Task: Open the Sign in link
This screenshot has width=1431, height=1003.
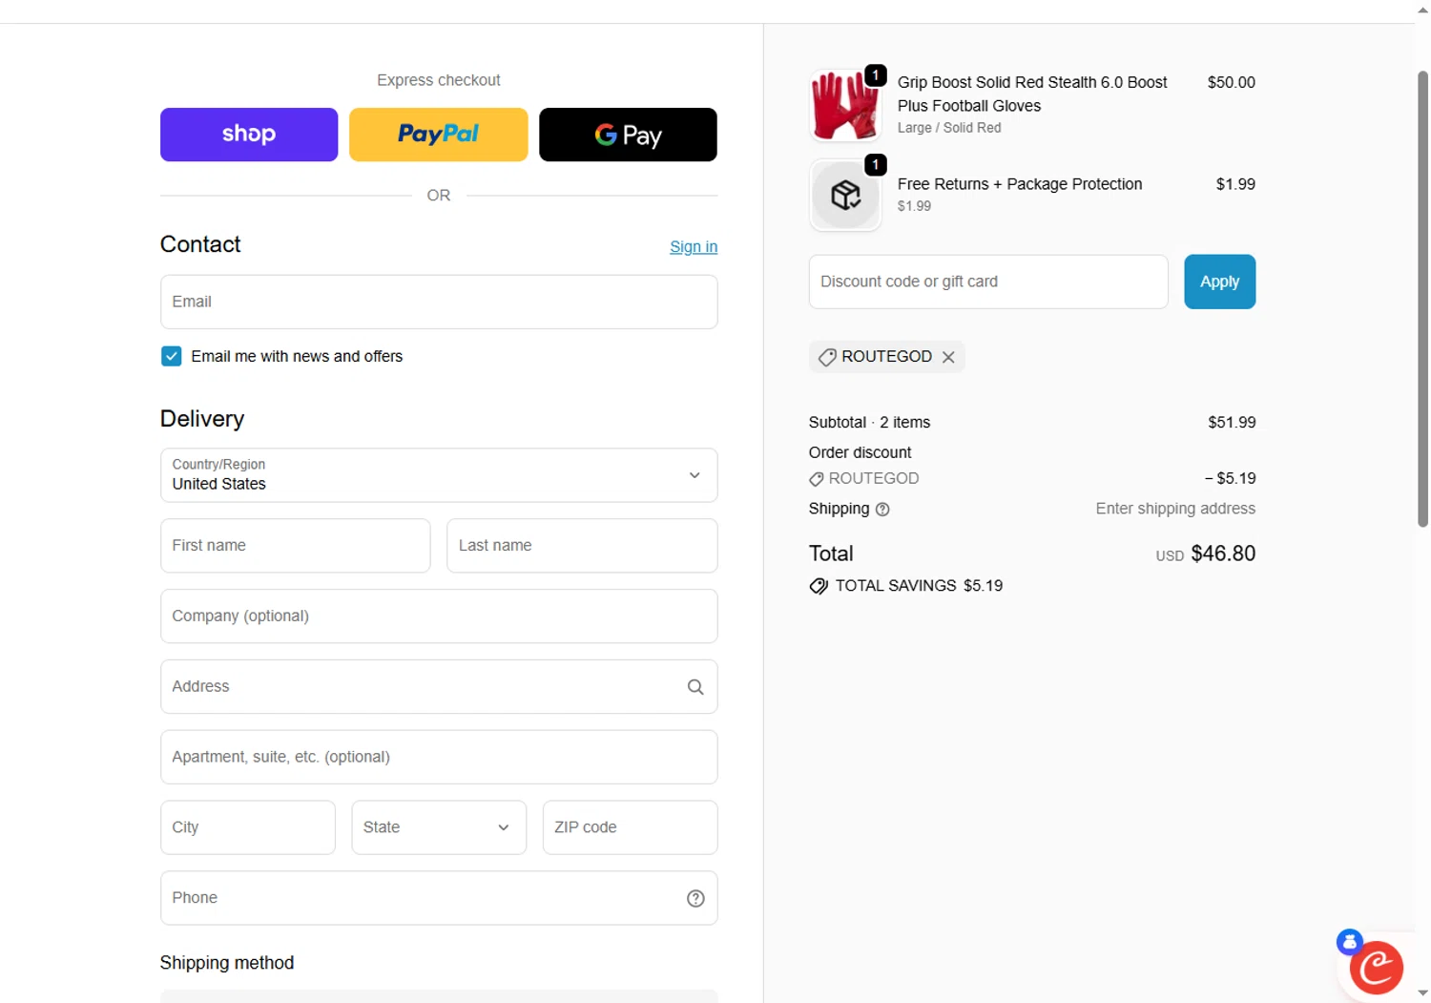Action: click(x=694, y=246)
